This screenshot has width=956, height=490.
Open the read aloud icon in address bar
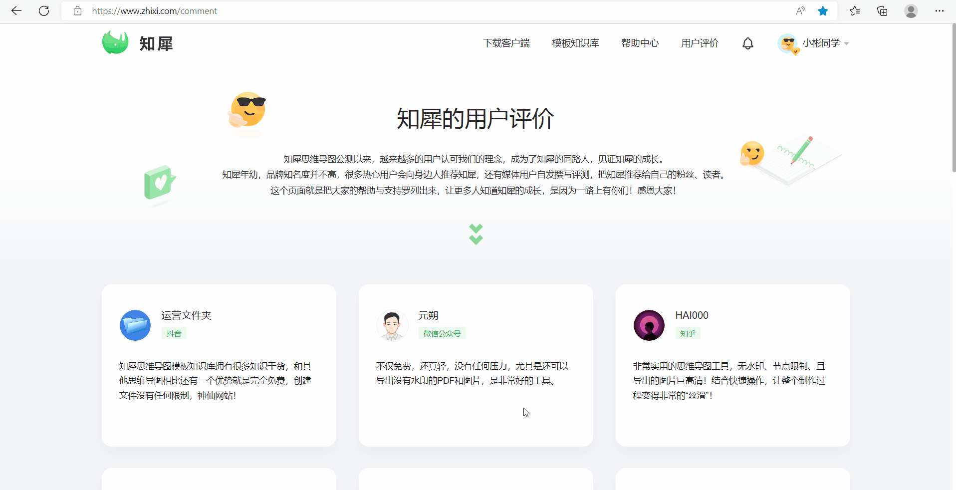click(x=801, y=11)
